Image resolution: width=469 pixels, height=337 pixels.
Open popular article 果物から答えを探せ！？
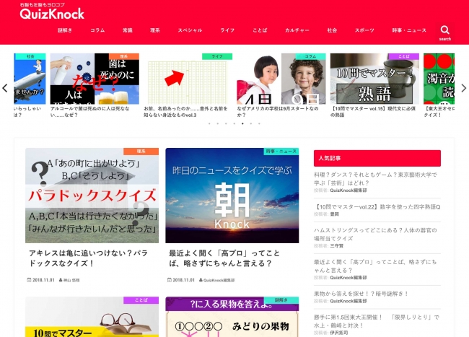point(361,294)
